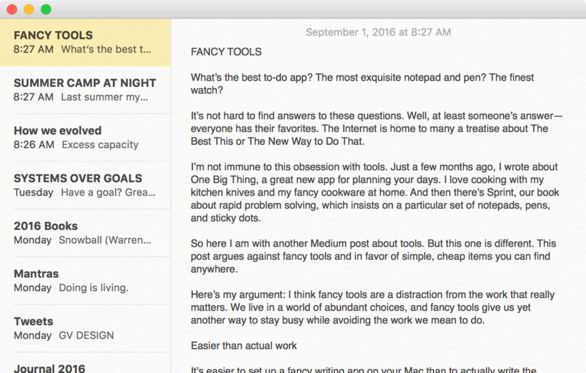Screen dimensions: 586x373
Task: Click the paragraph starting It's not hard
Action: tap(376, 128)
